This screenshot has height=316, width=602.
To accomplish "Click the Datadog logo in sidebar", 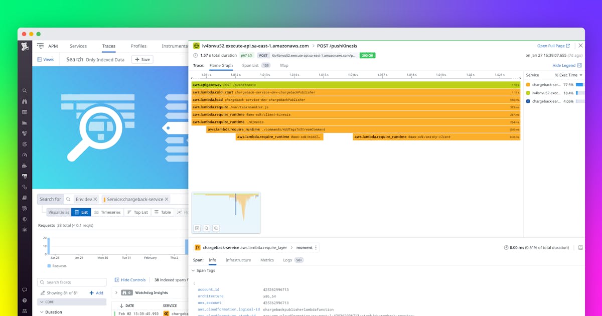I will tap(25, 47).
